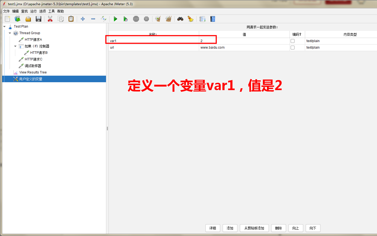The height and width of the screenshot is (236, 377).
Task: Open the 选项 menu
Action: (42, 11)
